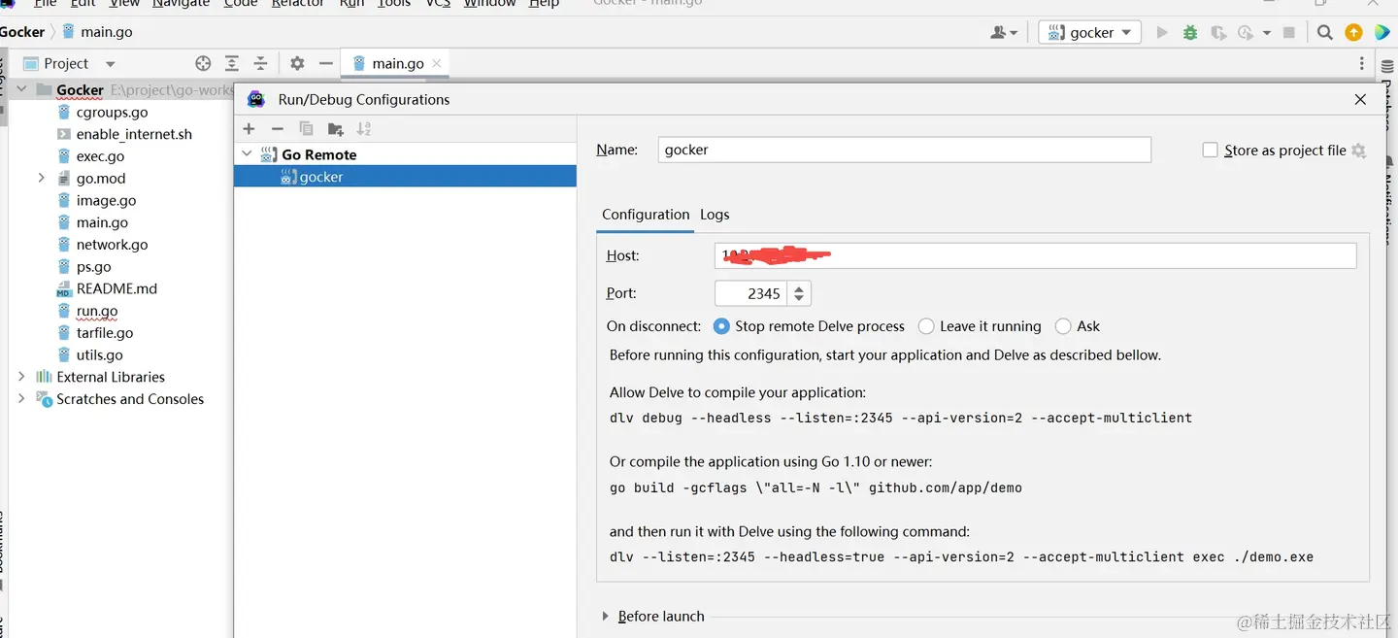Open exec.go in project tree
Image resolution: width=1398 pixels, height=638 pixels.
coord(100,156)
